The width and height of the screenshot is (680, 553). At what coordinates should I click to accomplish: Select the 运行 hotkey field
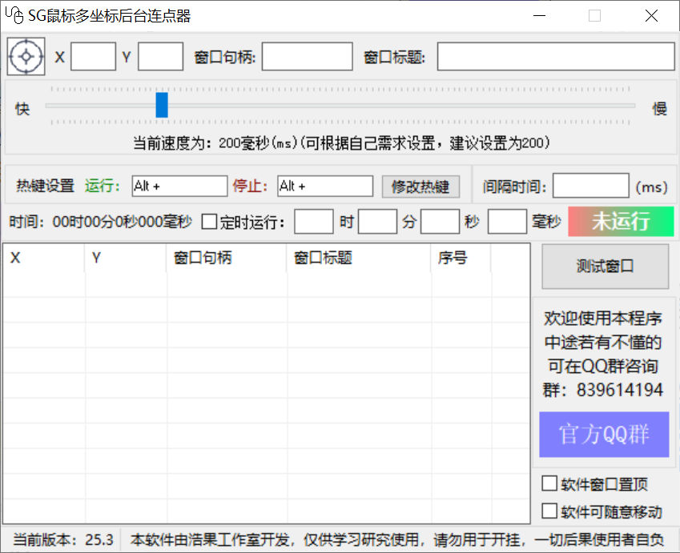[179, 186]
